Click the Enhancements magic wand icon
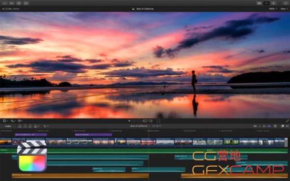 click(x=13, y=121)
